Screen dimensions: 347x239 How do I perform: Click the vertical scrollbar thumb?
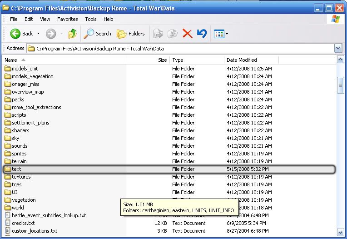340,85
